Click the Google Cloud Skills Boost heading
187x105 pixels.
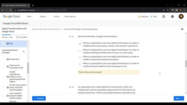tap(15, 23)
